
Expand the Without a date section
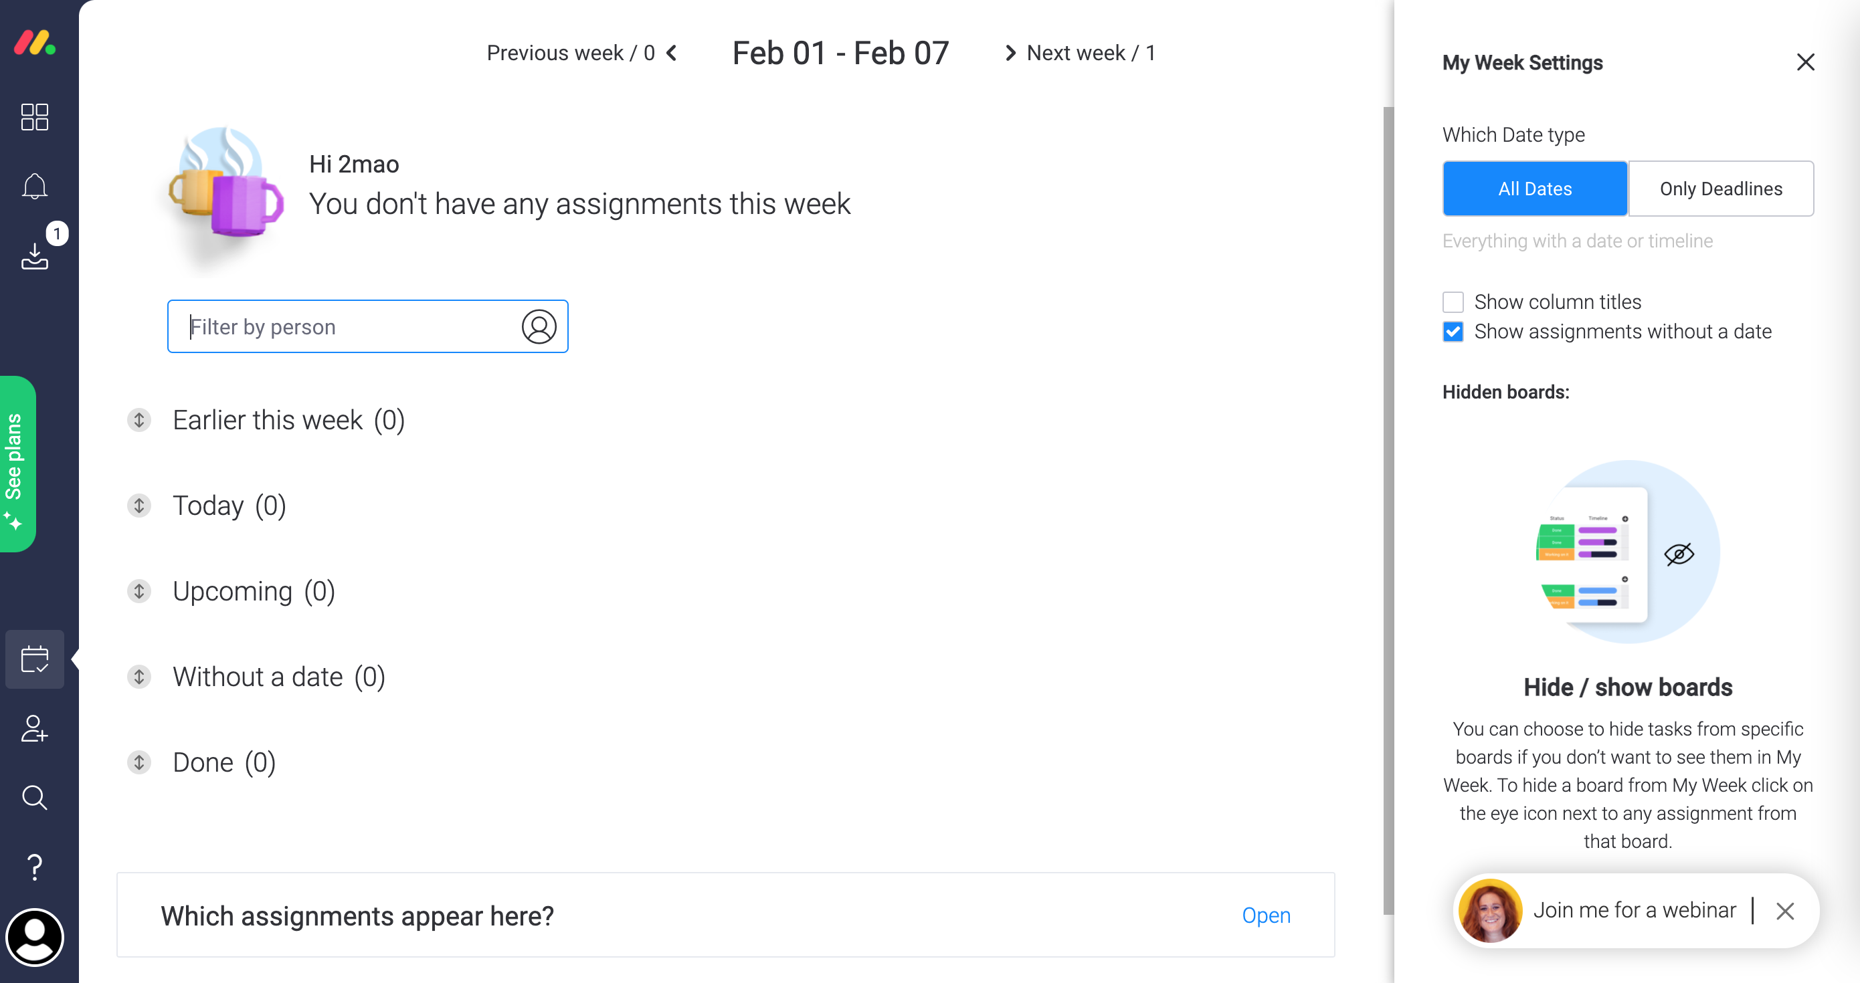[138, 676]
